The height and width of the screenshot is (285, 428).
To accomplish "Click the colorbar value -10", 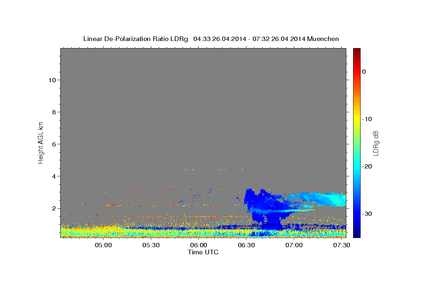I will 367,119.
